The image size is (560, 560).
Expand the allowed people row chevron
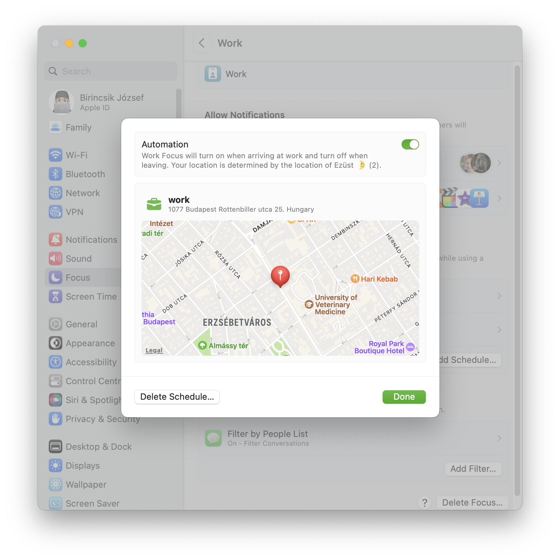499,163
